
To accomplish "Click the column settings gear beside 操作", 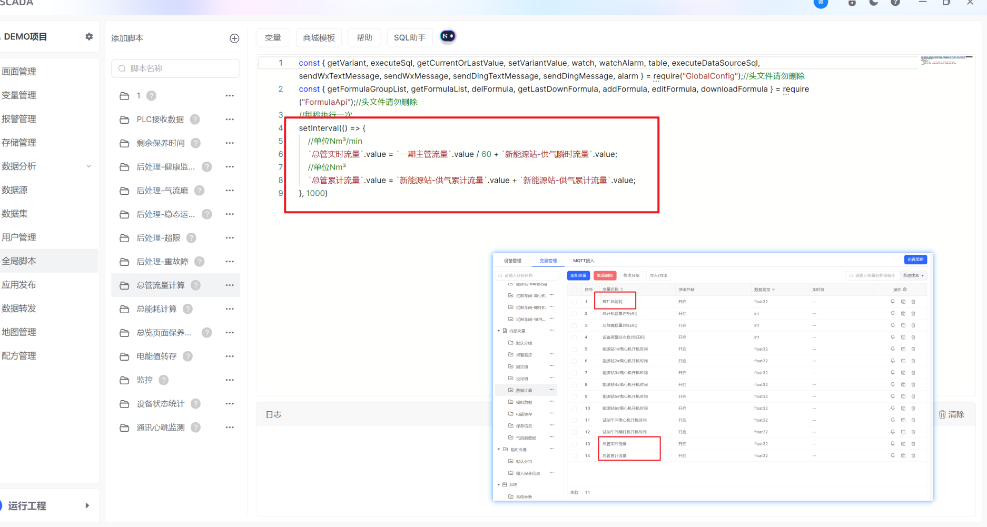I will point(905,290).
